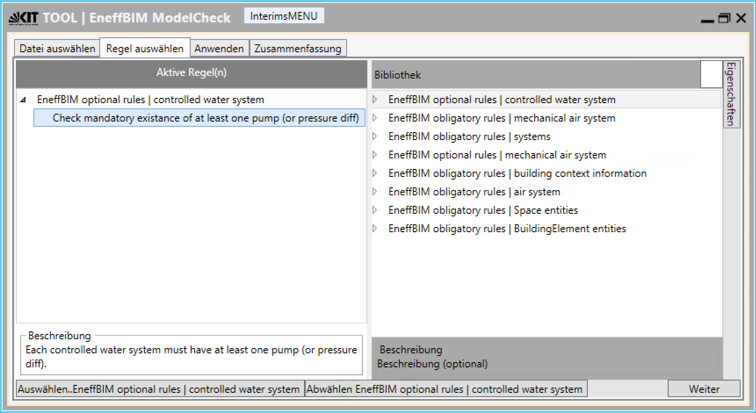Select library item obligatory rules air system
Viewport: 756px width, 413px height.
[474, 192]
